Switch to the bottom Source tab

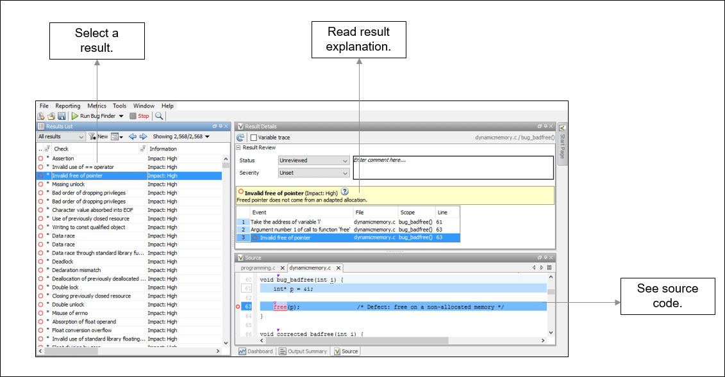(346, 351)
